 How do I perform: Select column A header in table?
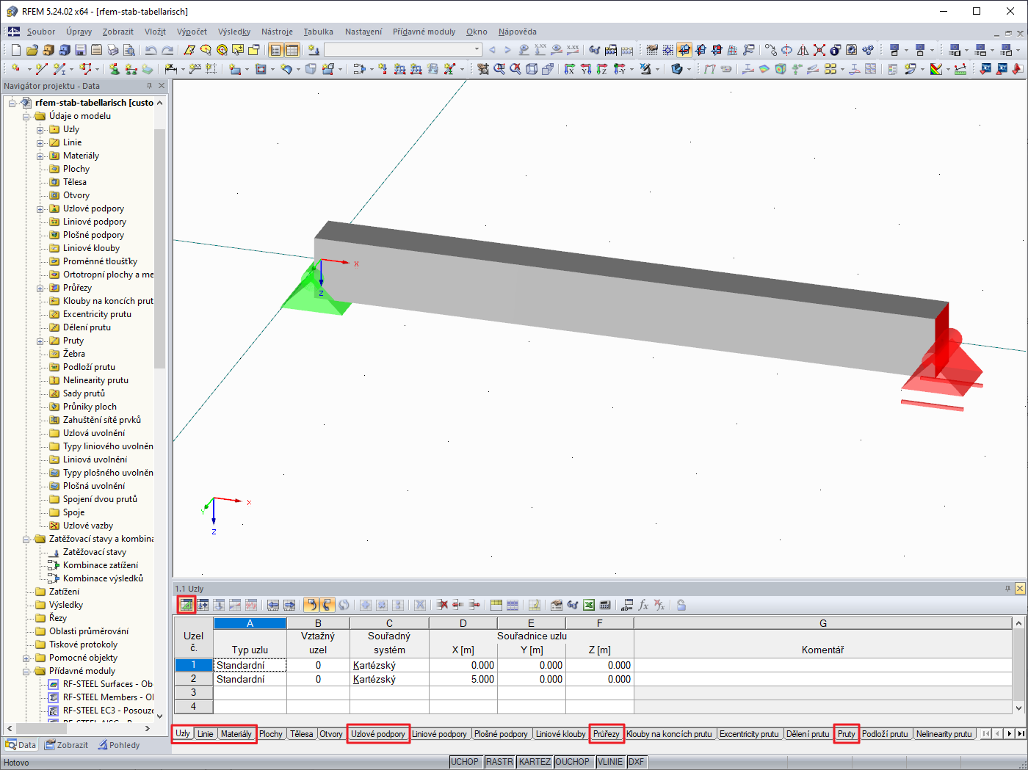click(250, 623)
